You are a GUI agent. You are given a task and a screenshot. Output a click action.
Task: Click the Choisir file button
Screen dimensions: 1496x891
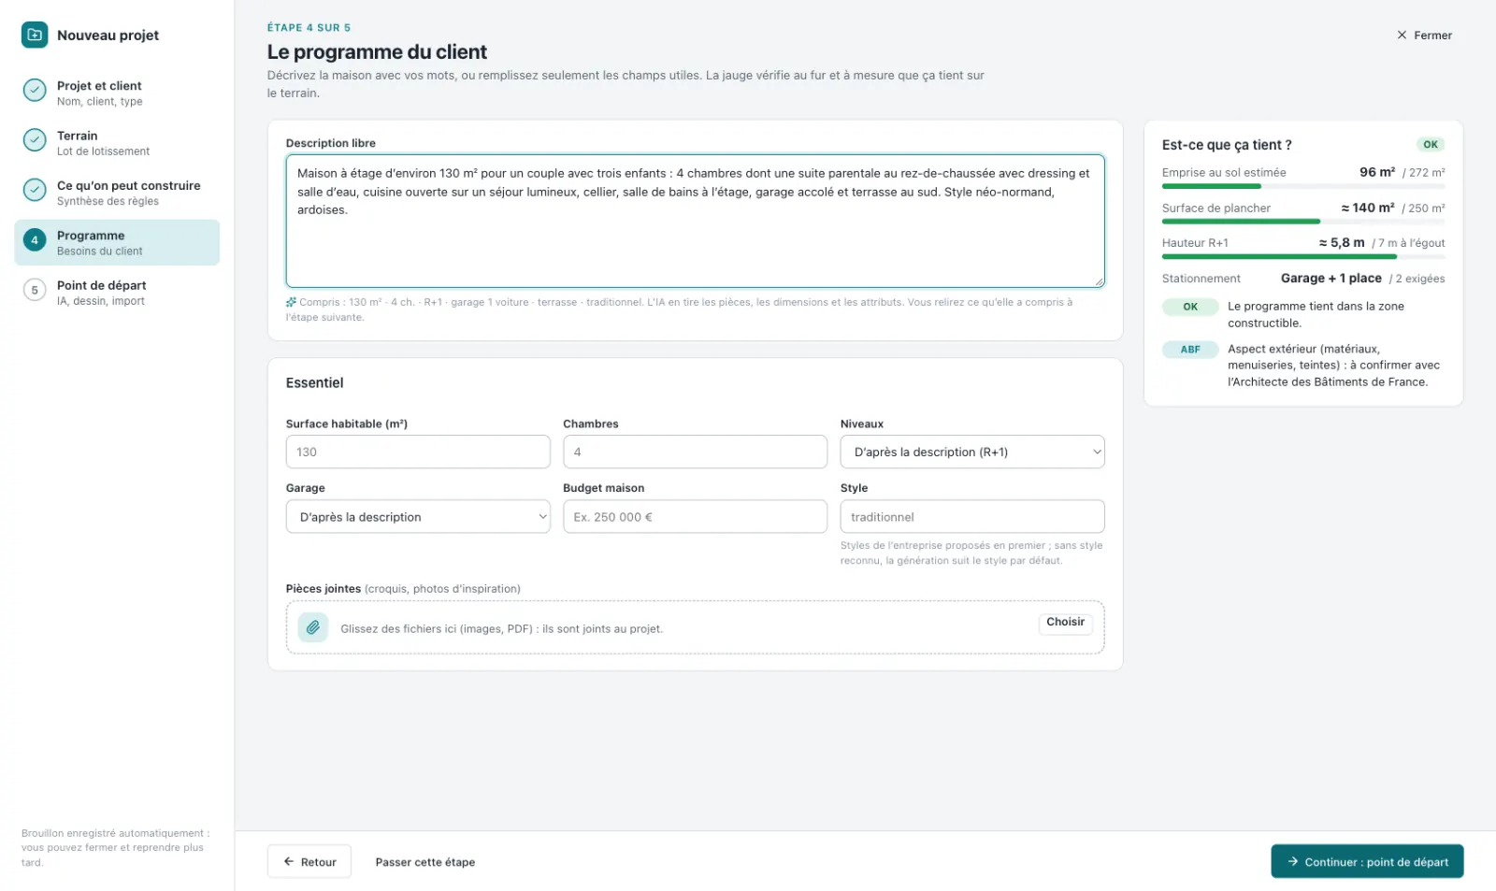tap(1065, 623)
